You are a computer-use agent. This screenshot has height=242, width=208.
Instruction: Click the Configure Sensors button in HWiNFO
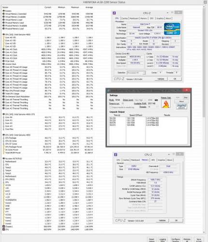(176, 240)
